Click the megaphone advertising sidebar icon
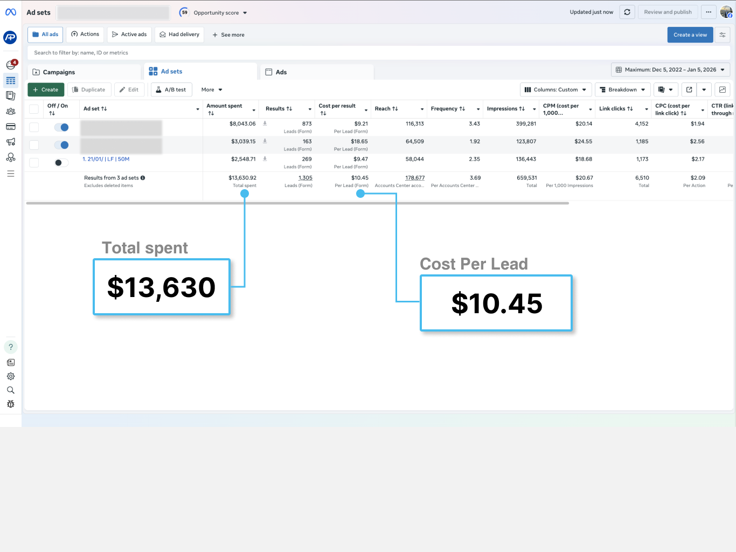 click(x=11, y=142)
